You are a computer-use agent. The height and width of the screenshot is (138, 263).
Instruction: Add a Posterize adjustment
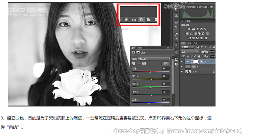pyautogui.click(x=193, y=38)
